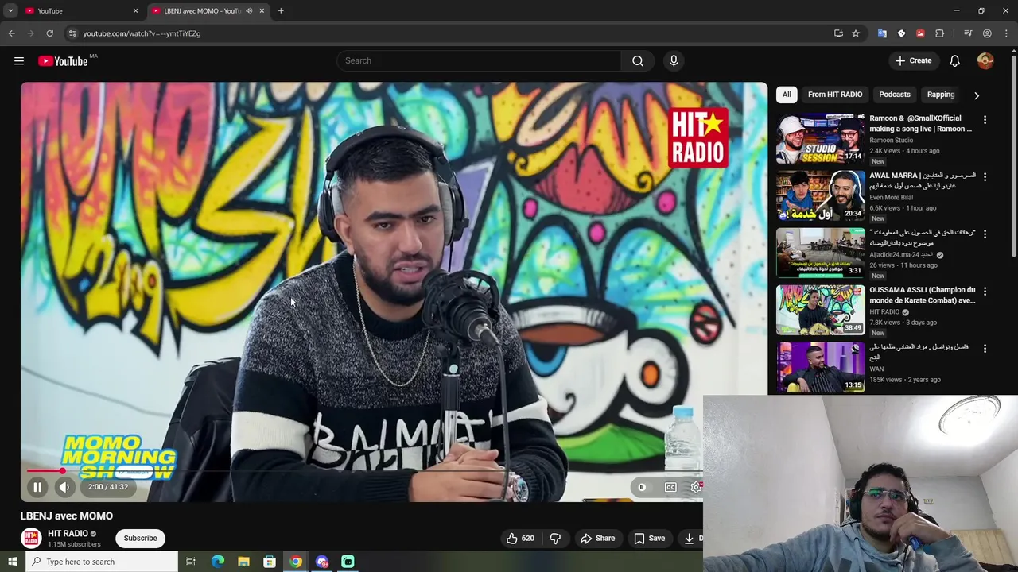Focus the YouTube search field

click(x=479, y=60)
